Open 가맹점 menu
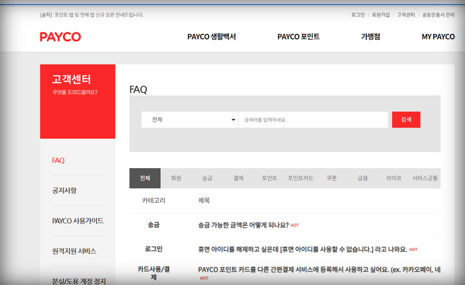This screenshot has width=465, height=285. pos(371,37)
